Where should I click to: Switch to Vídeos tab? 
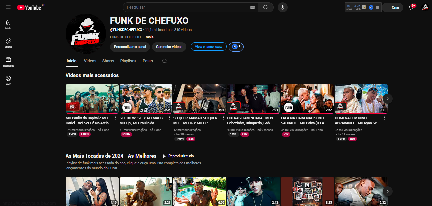[x=90, y=61]
